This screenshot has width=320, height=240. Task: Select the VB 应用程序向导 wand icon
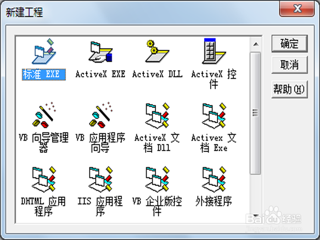click(x=100, y=115)
